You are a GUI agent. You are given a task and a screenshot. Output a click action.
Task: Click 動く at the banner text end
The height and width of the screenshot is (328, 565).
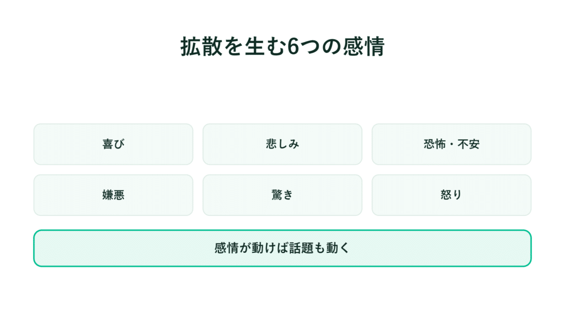point(338,248)
